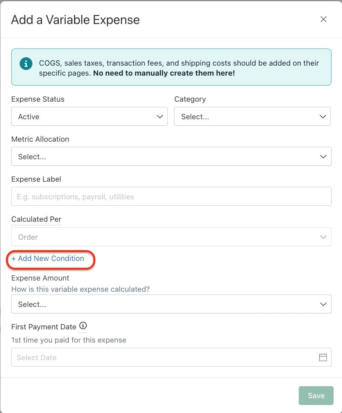This screenshot has width=342, height=413.
Task: Click the teal info icon in the banner
Action: (x=26, y=64)
